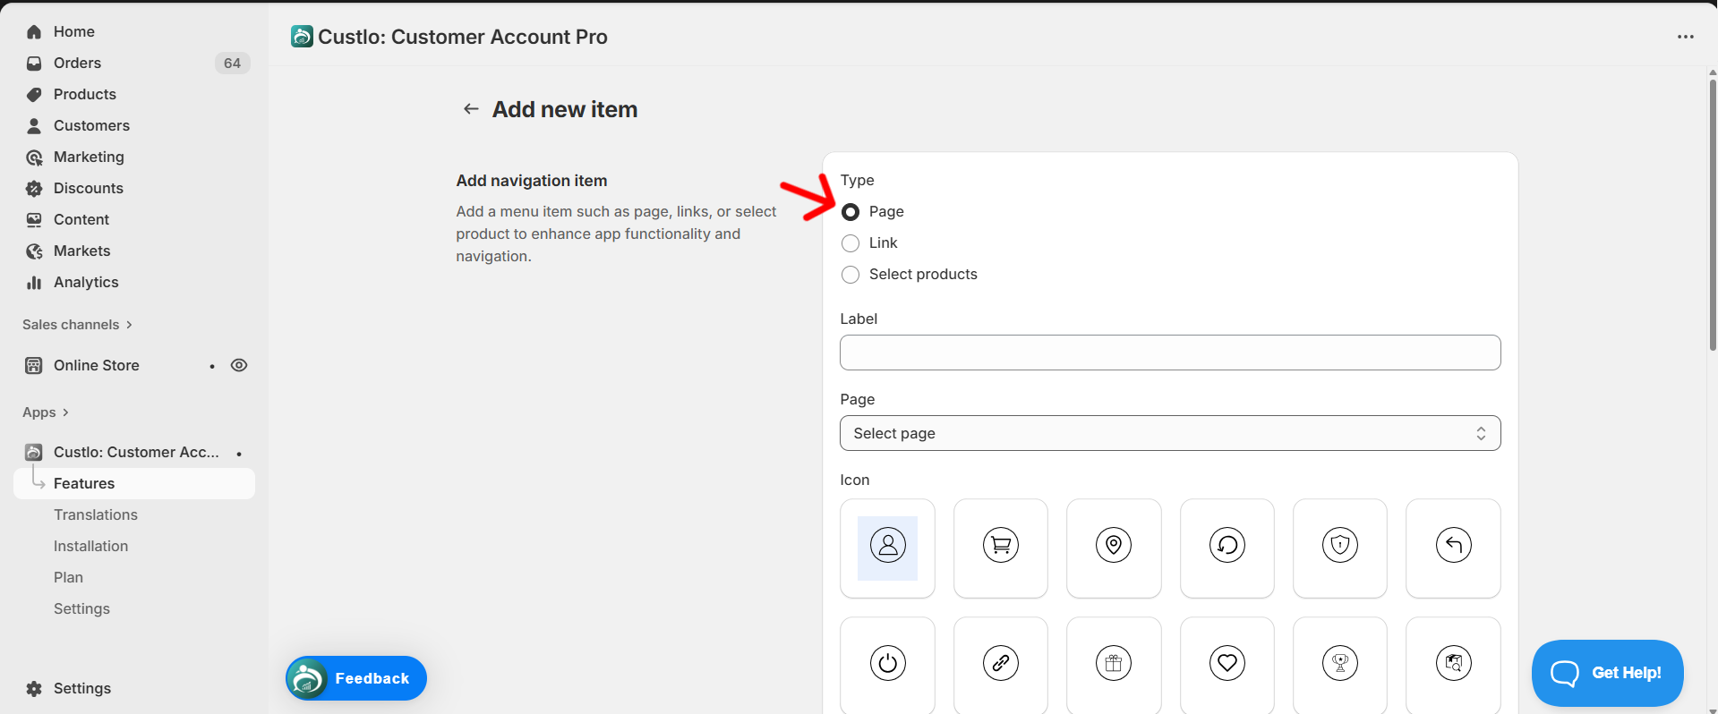Go to Discounts in sidebar

pos(89,189)
